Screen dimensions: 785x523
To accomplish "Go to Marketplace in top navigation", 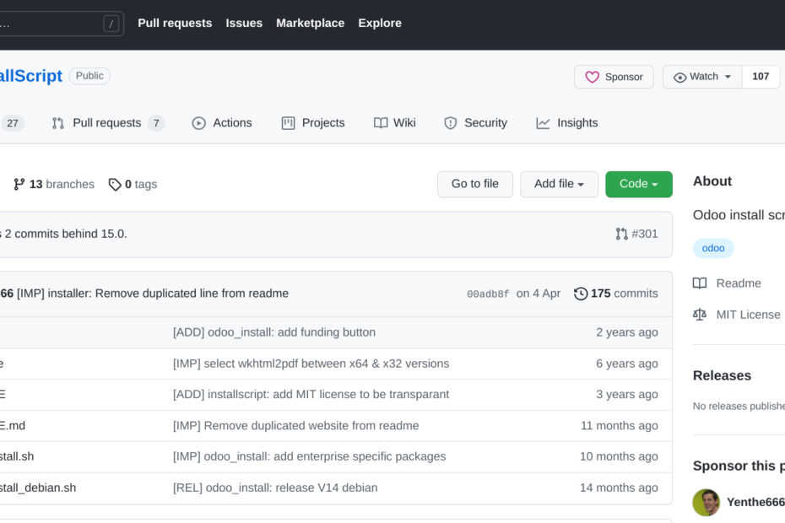I will [310, 24].
